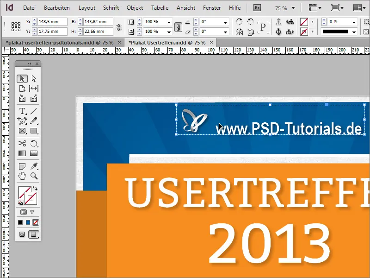Image resolution: width=370 pixels, height=278 pixels.
Task: Select the Zoom tool
Action: coord(34,176)
